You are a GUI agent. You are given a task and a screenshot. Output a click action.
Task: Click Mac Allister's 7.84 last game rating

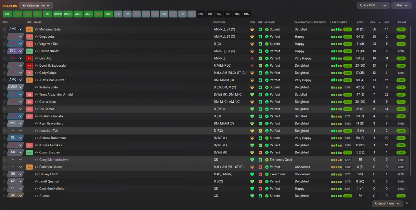347,80
